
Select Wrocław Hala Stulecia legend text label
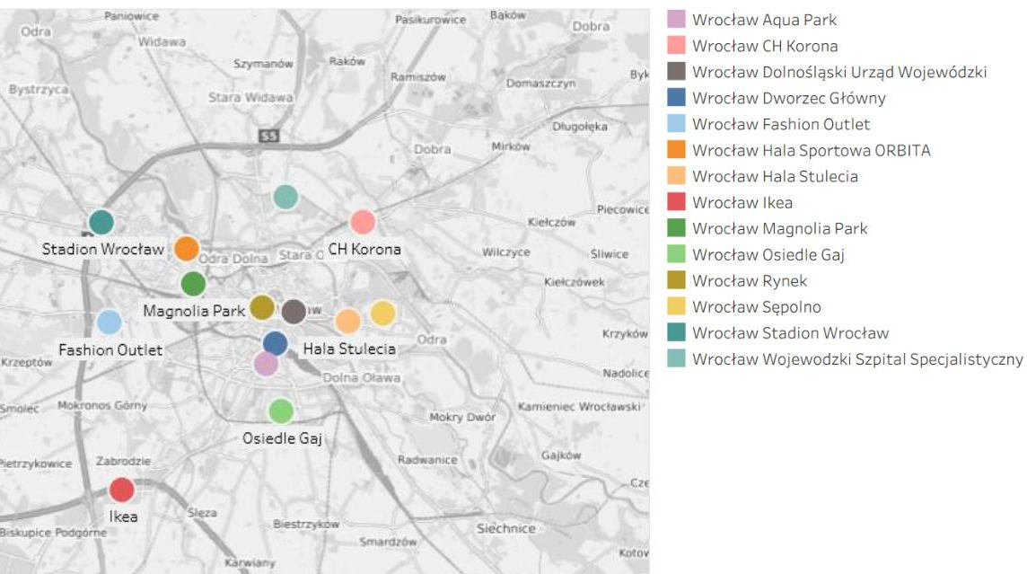click(x=775, y=177)
